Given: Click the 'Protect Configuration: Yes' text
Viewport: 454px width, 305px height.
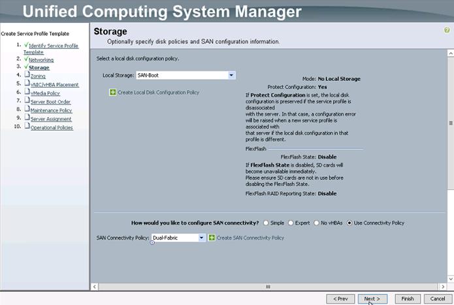Looking at the screenshot, I should (x=297, y=87).
